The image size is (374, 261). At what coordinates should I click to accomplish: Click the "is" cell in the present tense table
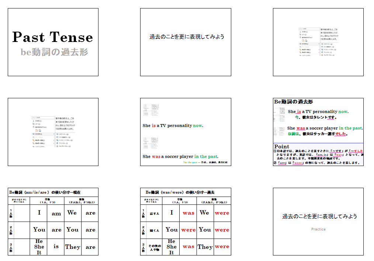56,247
